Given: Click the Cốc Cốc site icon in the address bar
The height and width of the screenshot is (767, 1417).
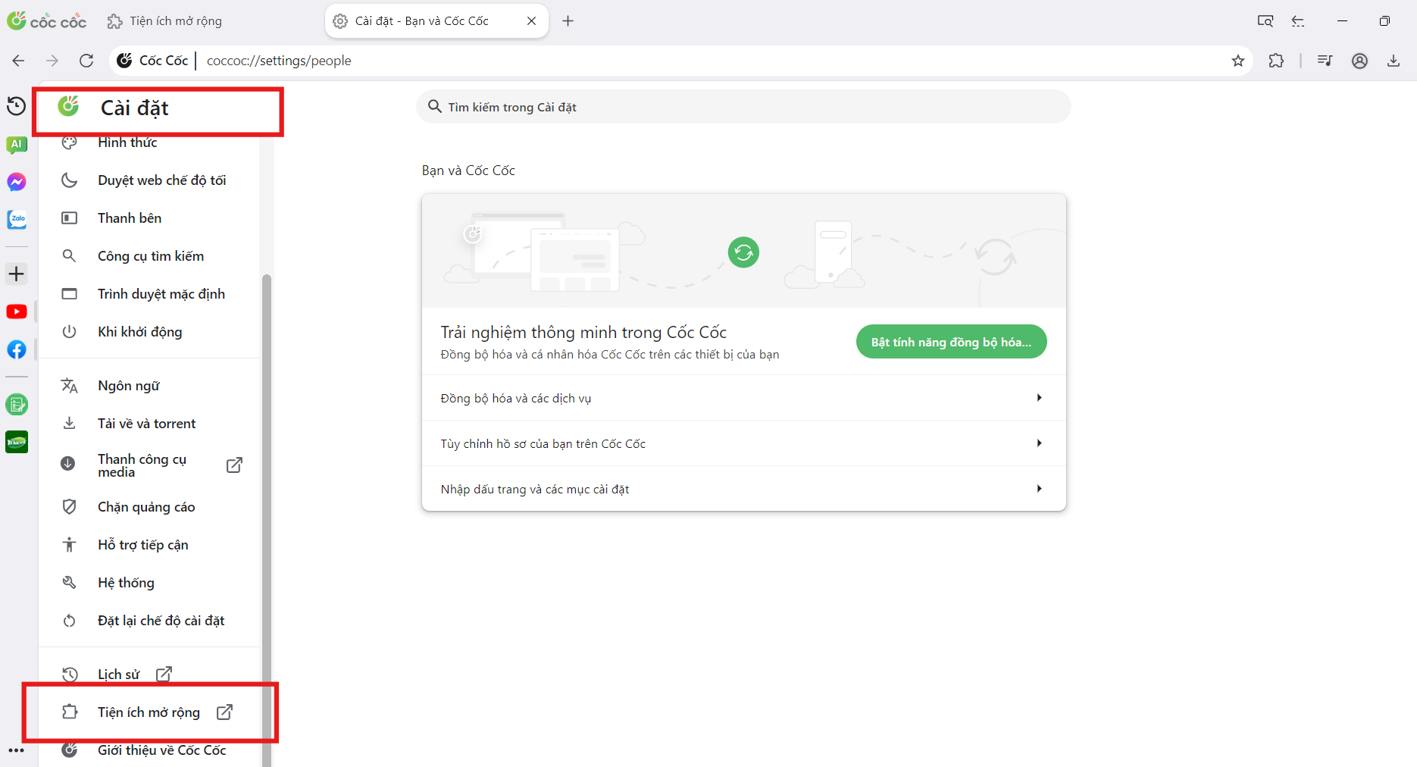Looking at the screenshot, I should point(124,61).
